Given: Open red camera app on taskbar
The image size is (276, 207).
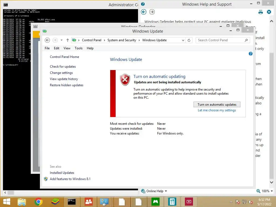Looking at the screenshot, I should pyautogui.click(x=189, y=202).
